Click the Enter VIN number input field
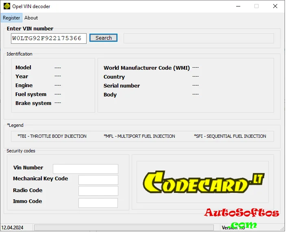Screen dimensions: 287x233 (48, 38)
